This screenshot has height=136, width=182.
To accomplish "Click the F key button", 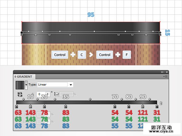I will point(126,55).
